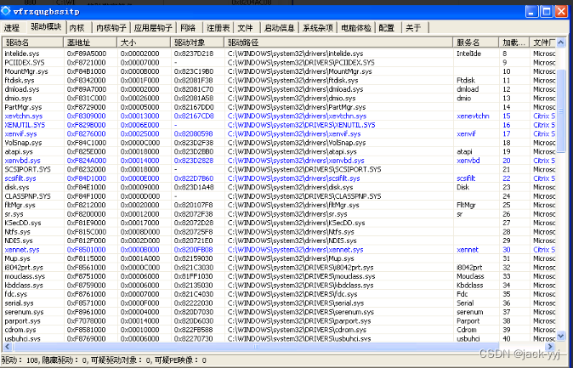
Task: Sort by the 加载... column header
Action: (x=514, y=42)
